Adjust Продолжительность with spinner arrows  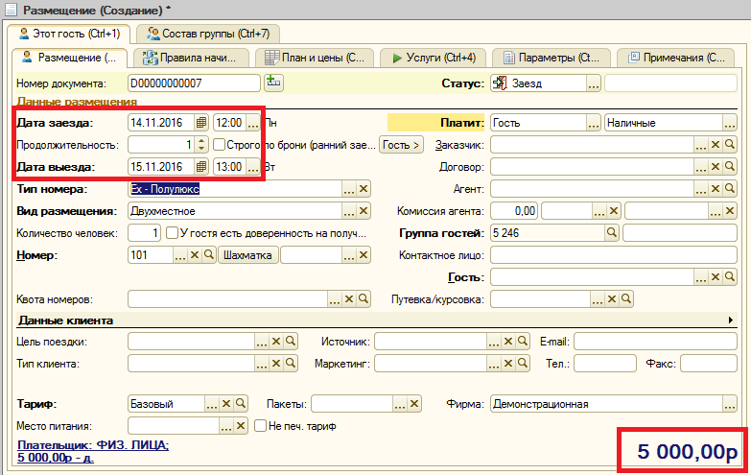202,145
